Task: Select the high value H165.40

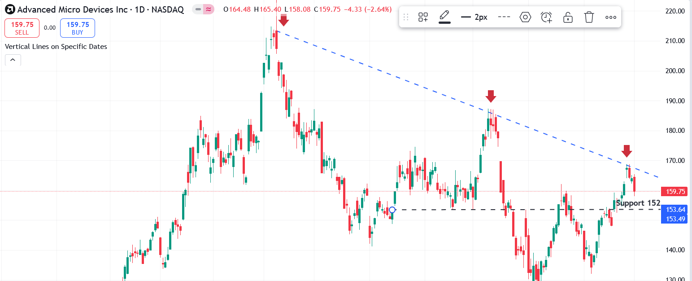Action: (x=268, y=9)
